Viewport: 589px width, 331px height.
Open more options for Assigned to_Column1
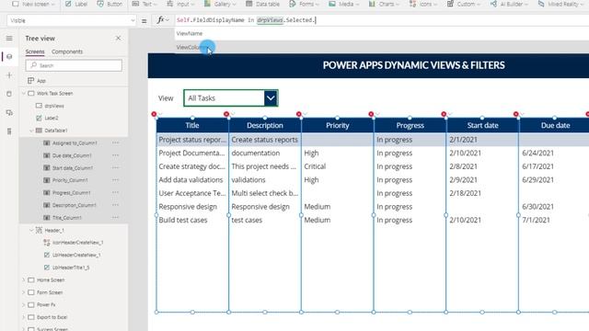115,143
